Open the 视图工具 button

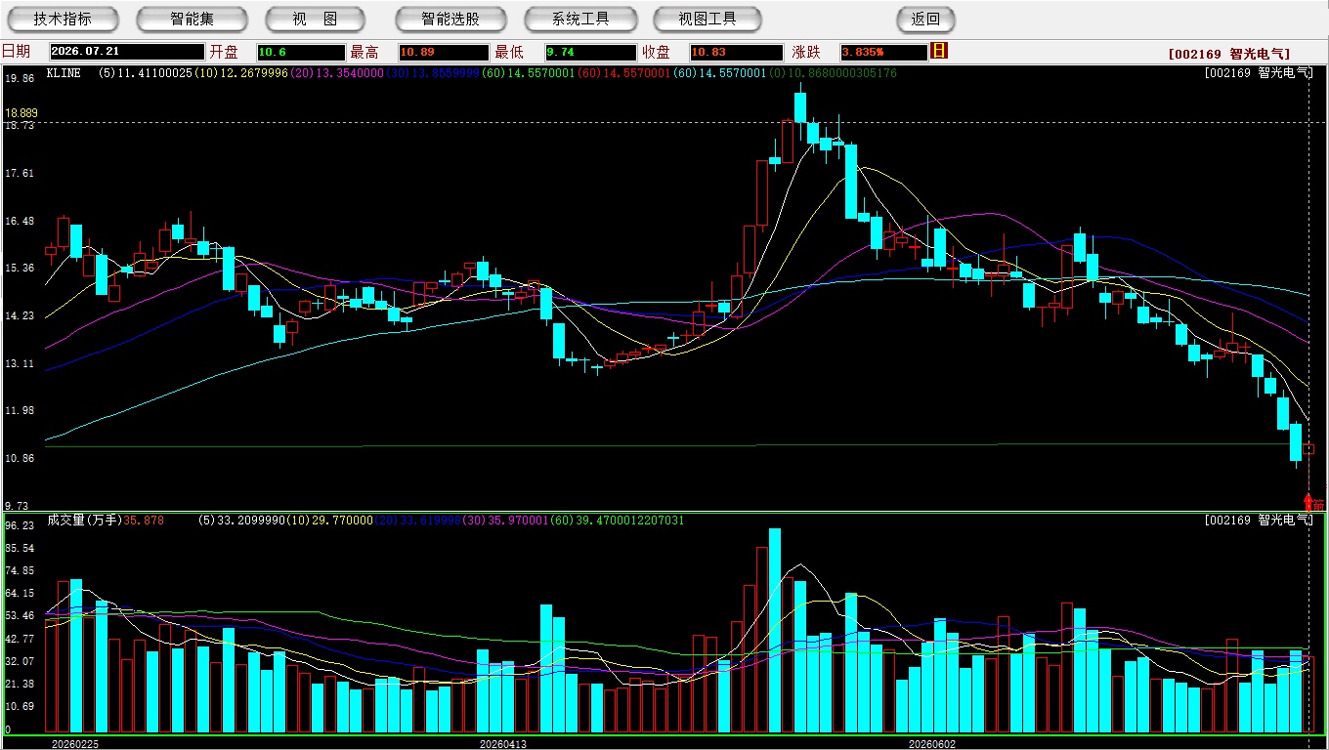coord(707,19)
